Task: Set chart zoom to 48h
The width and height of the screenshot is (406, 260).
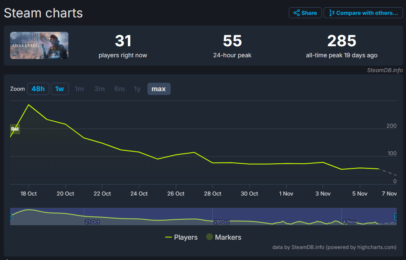Action: tap(38, 89)
